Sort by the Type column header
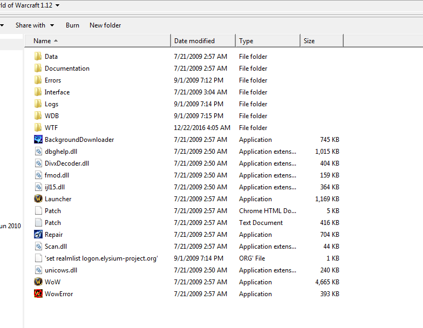 [268, 41]
